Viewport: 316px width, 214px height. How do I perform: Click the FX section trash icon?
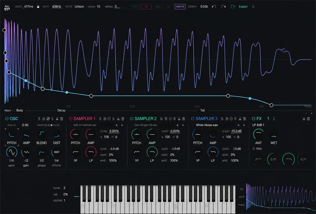point(308,119)
